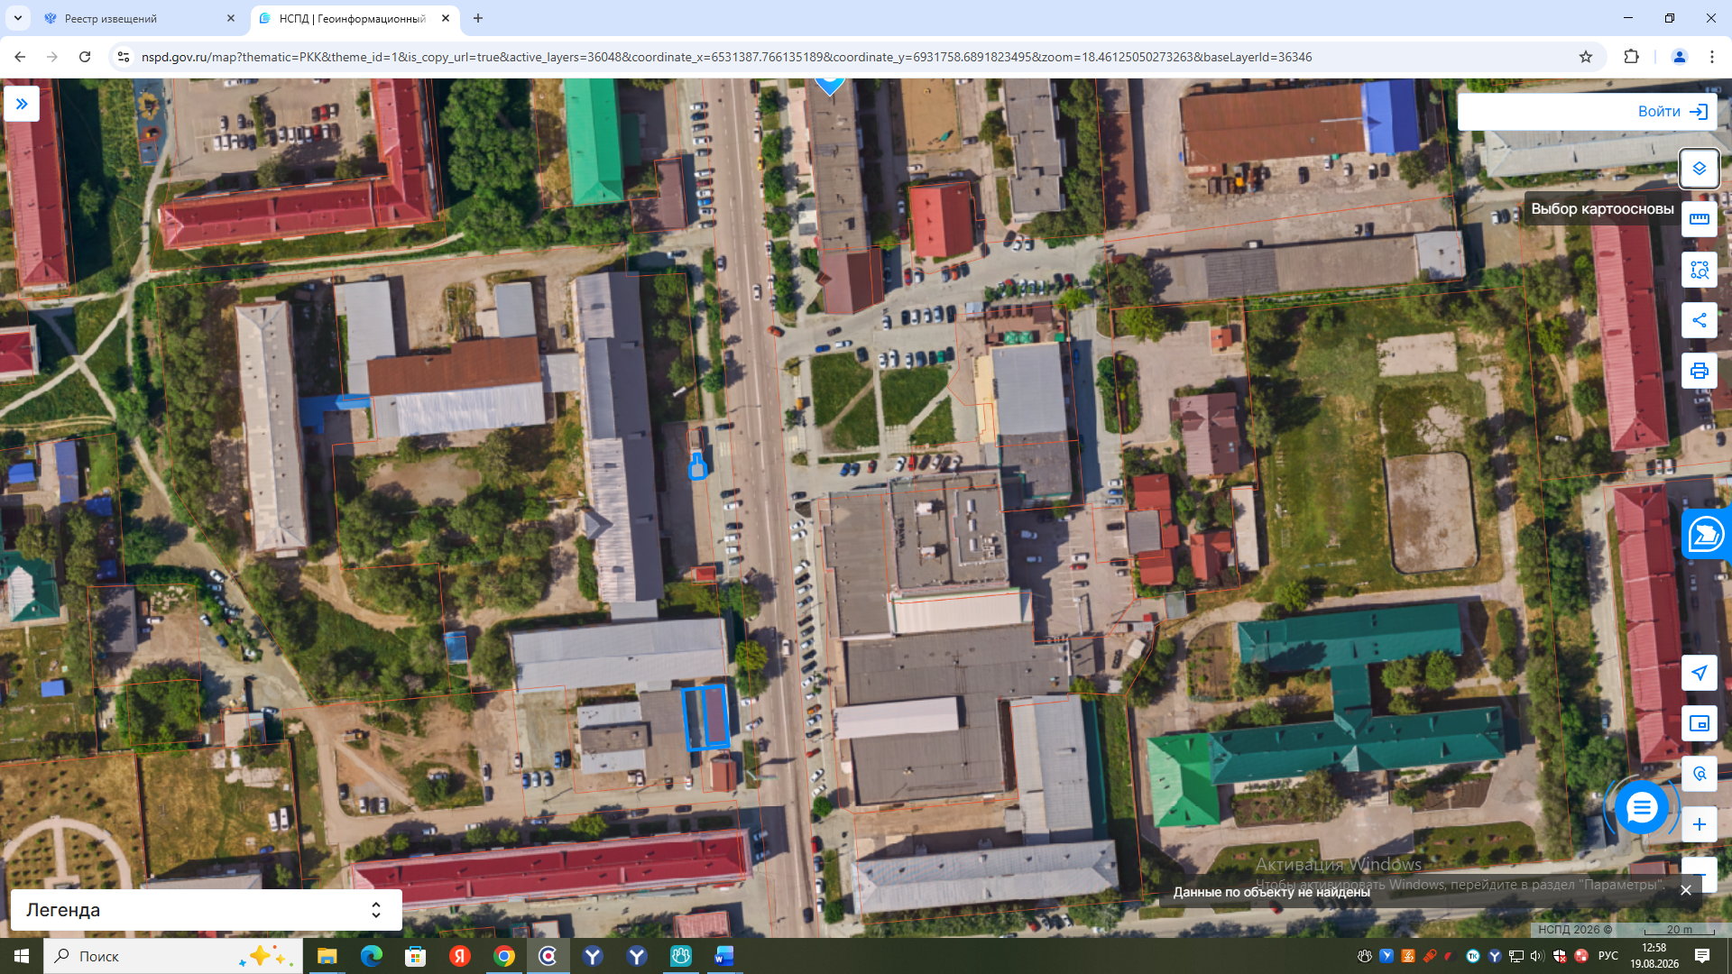Share the current map view
The height and width of the screenshot is (974, 1732).
tap(1699, 320)
